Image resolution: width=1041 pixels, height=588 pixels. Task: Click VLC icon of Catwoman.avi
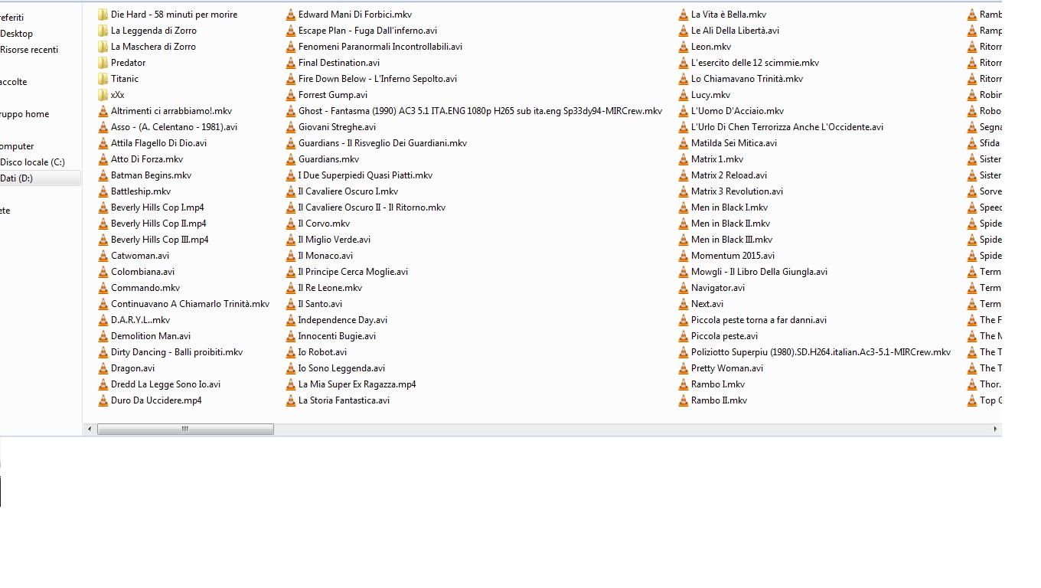point(103,256)
